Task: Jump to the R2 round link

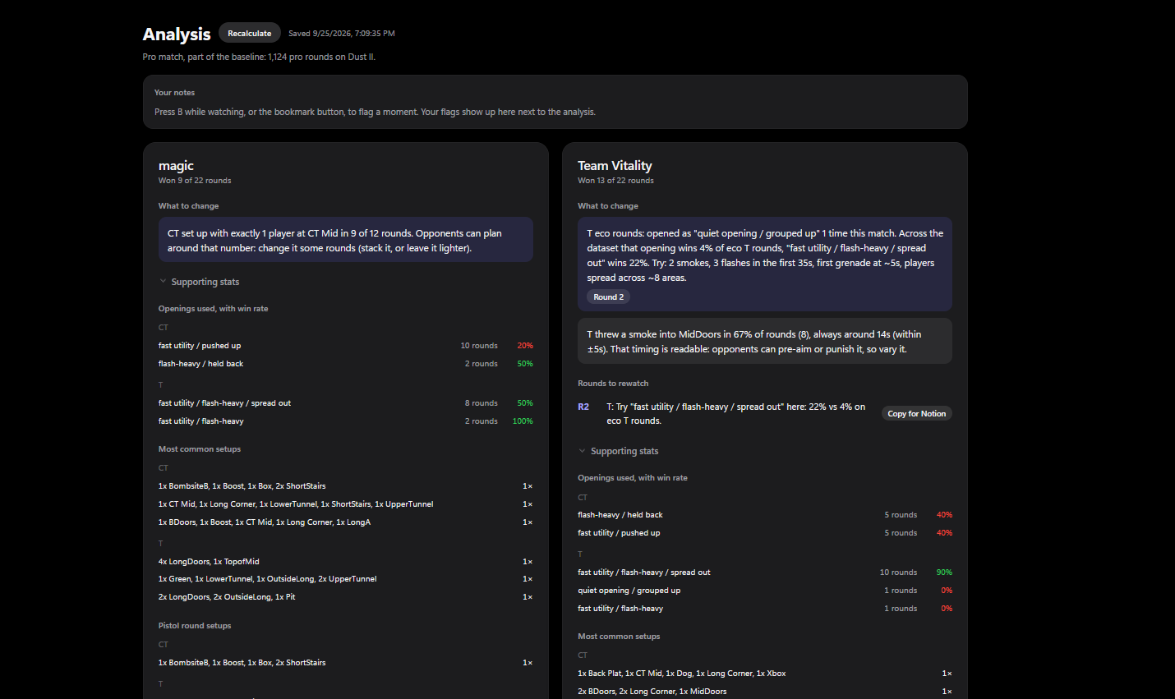Action: click(x=583, y=407)
